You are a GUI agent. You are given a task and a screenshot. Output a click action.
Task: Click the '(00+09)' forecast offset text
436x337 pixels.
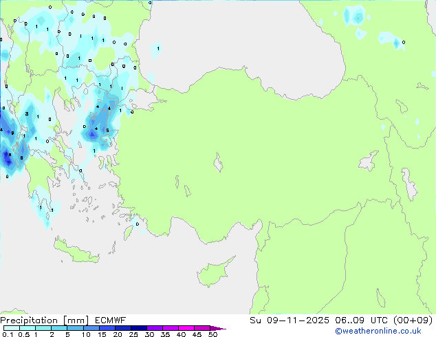coord(413,320)
